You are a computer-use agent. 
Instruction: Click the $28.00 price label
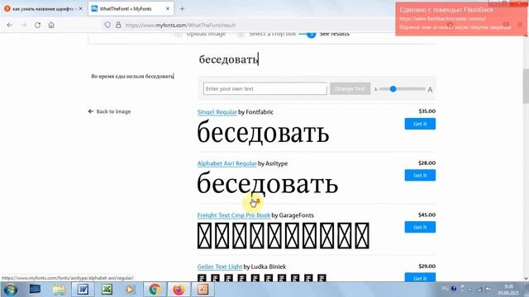click(x=427, y=163)
